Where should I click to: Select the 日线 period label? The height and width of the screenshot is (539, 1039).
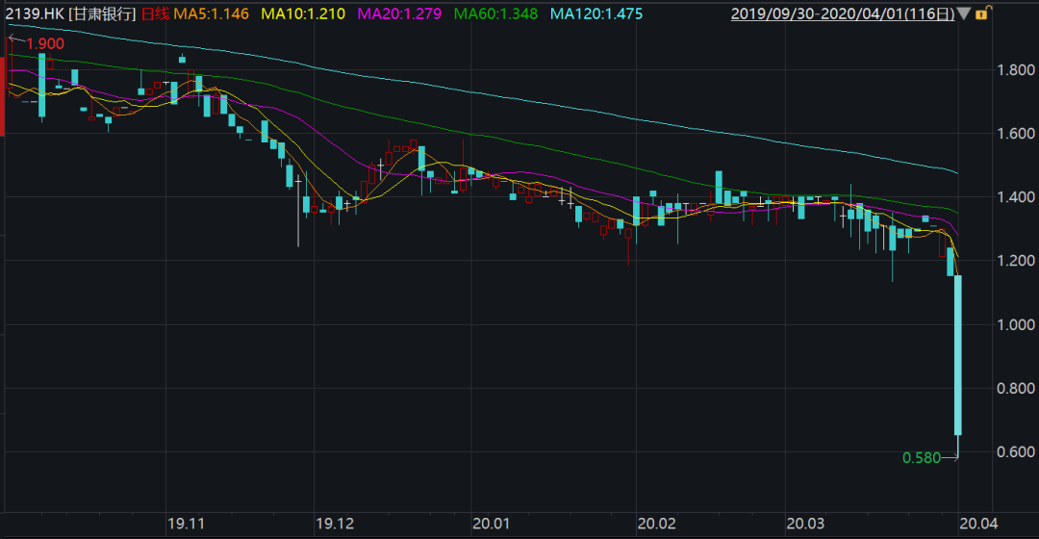point(155,13)
